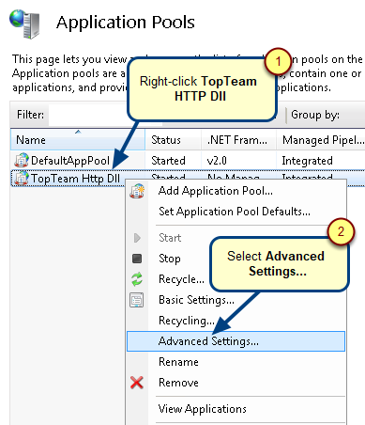Click the .NET Framework column header
Screen dimensions: 365x425
tap(238, 140)
